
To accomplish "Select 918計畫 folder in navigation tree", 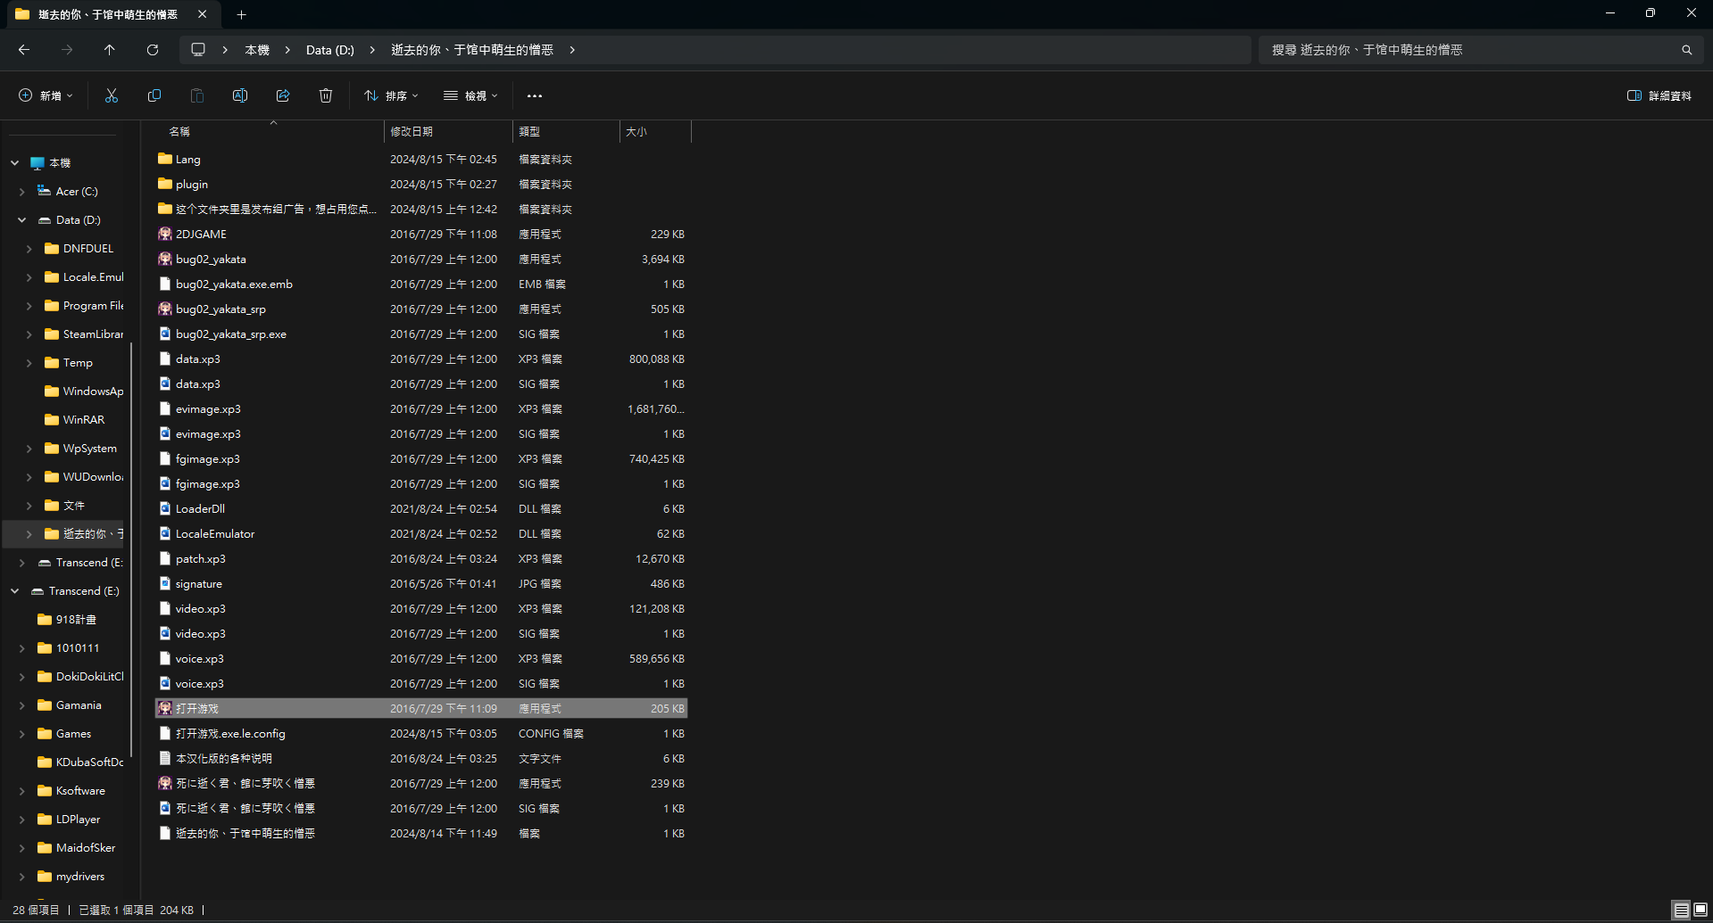I will click(76, 620).
